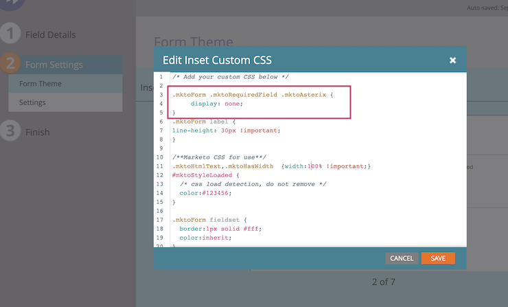Click 'css load detection, do not remove' comment
508x307 pixels.
point(253,184)
